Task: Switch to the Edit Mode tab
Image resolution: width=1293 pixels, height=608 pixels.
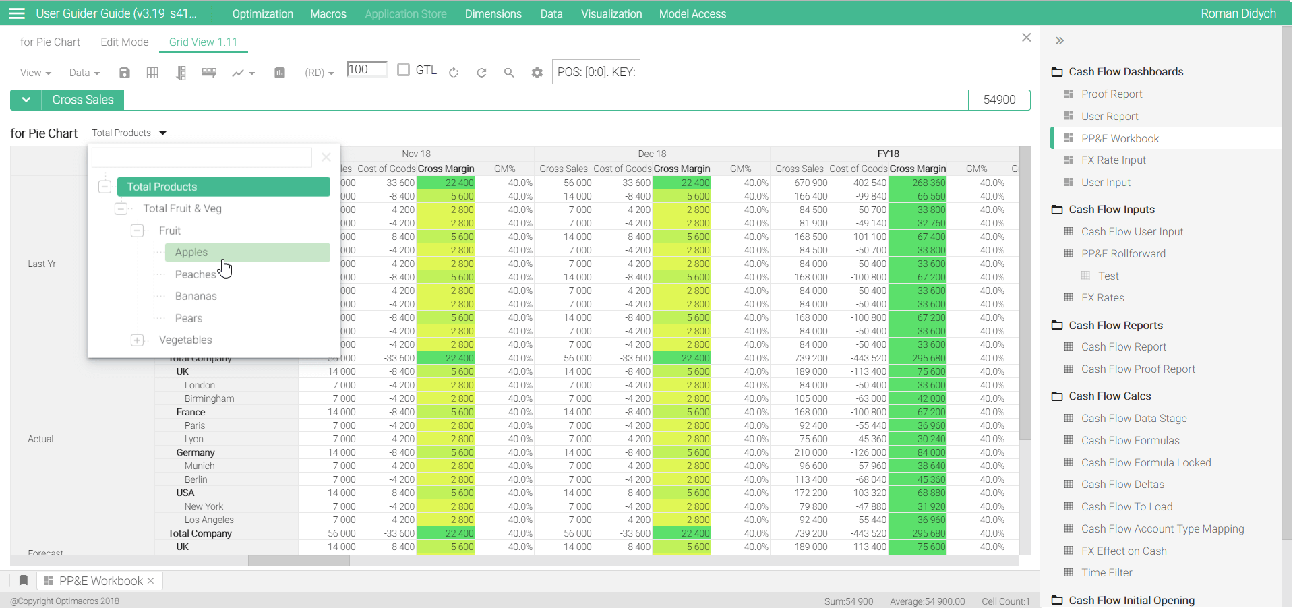Action: (125, 42)
